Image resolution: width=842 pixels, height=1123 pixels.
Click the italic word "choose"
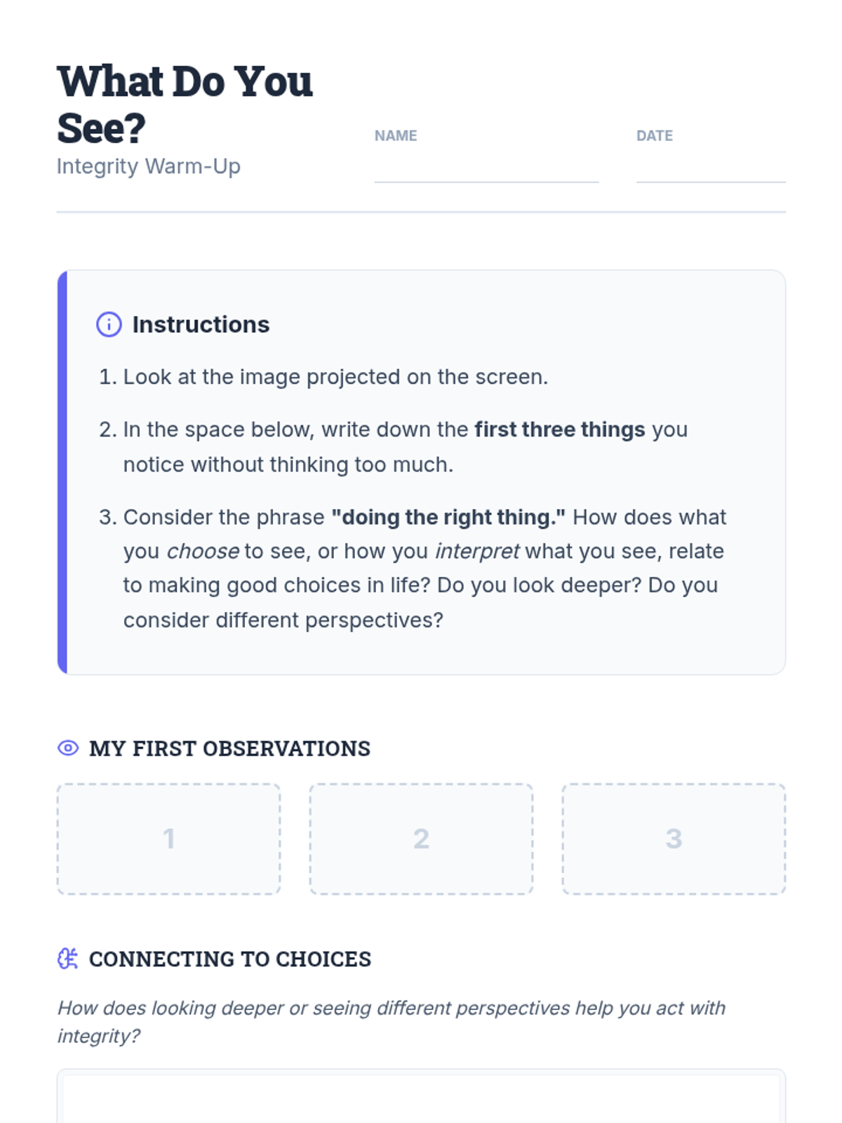click(x=203, y=552)
